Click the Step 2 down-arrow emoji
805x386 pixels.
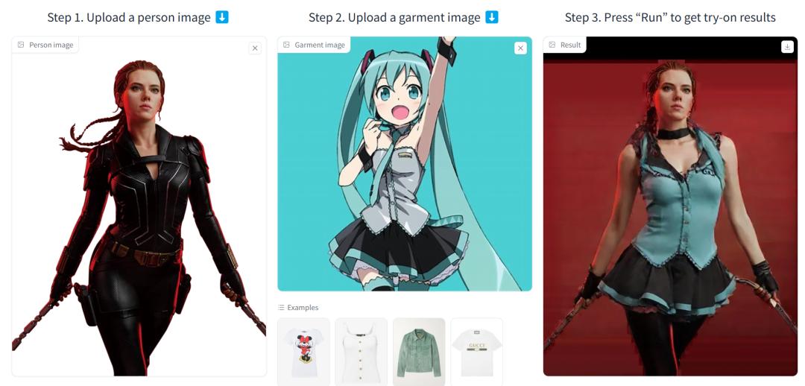pyautogui.click(x=492, y=17)
